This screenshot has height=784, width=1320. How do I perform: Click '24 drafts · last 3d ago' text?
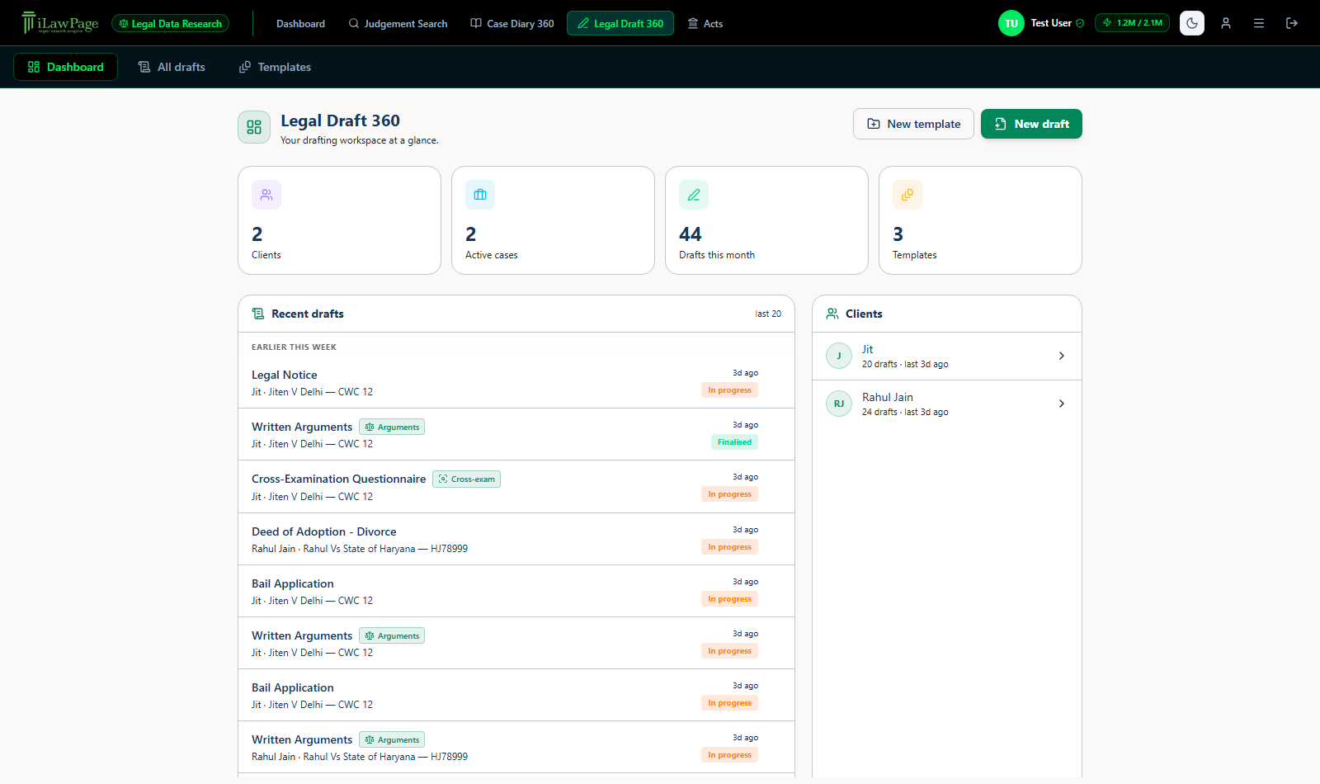pos(905,412)
